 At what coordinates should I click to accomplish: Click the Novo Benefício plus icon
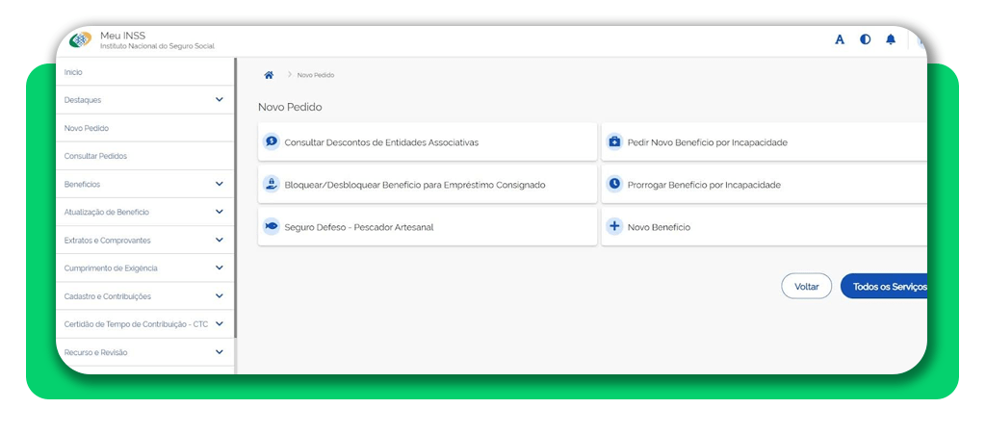pos(614,227)
